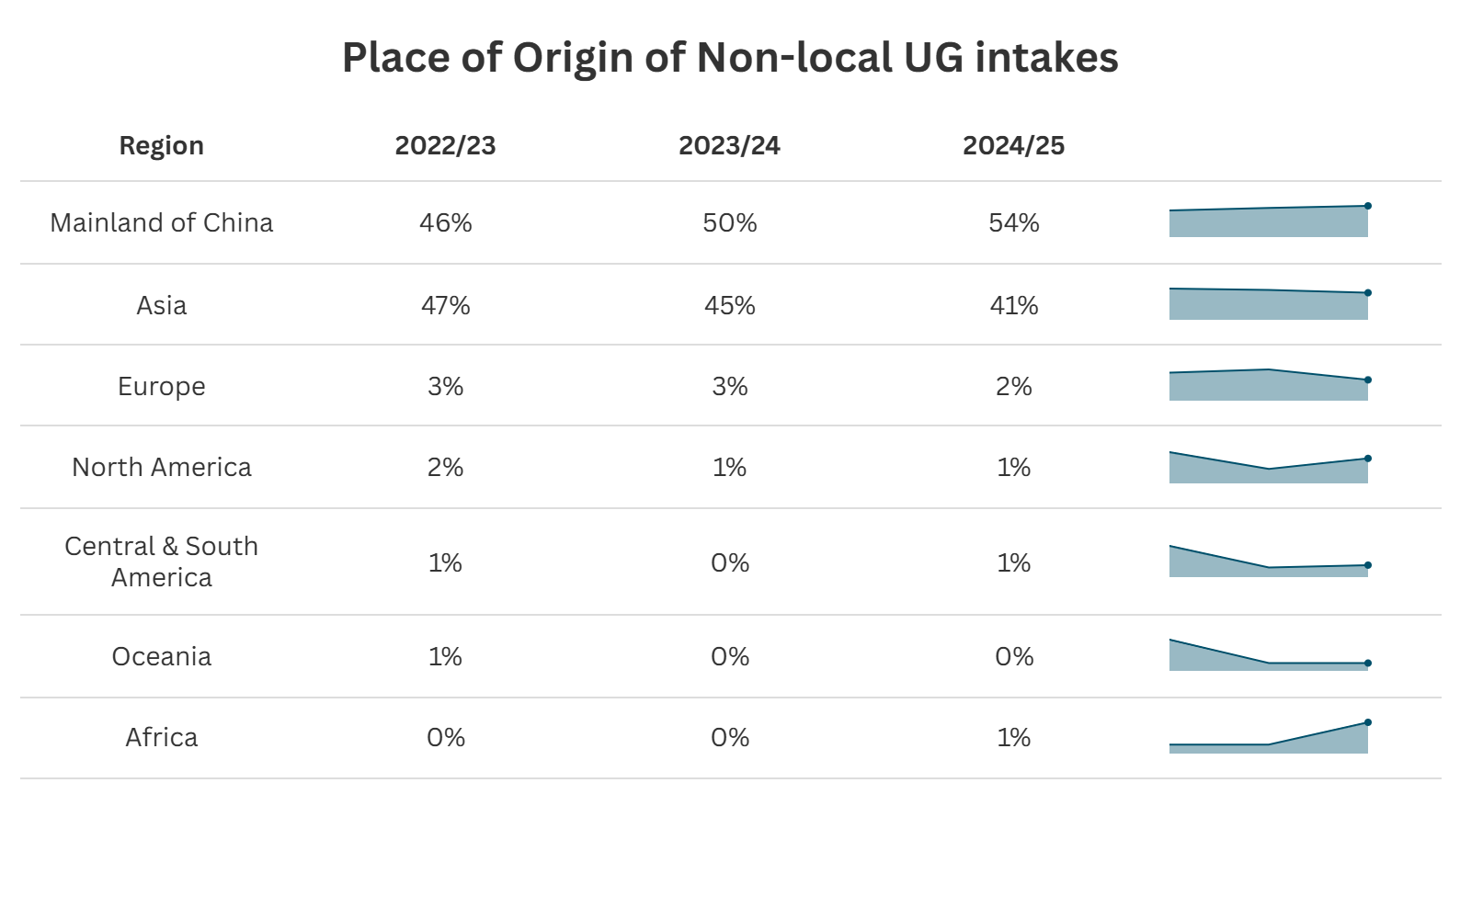Screen dimensions: 1460x919
Task: Click the Asia row sparkline chart
Action: tap(1268, 304)
